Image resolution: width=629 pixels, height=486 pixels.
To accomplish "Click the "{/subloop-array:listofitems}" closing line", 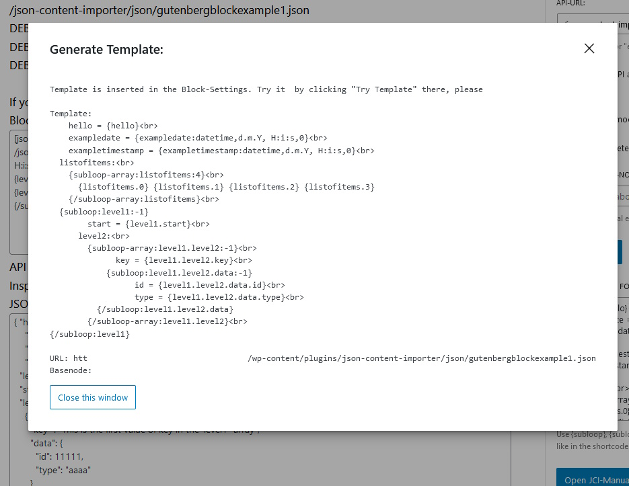I will (143, 199).
